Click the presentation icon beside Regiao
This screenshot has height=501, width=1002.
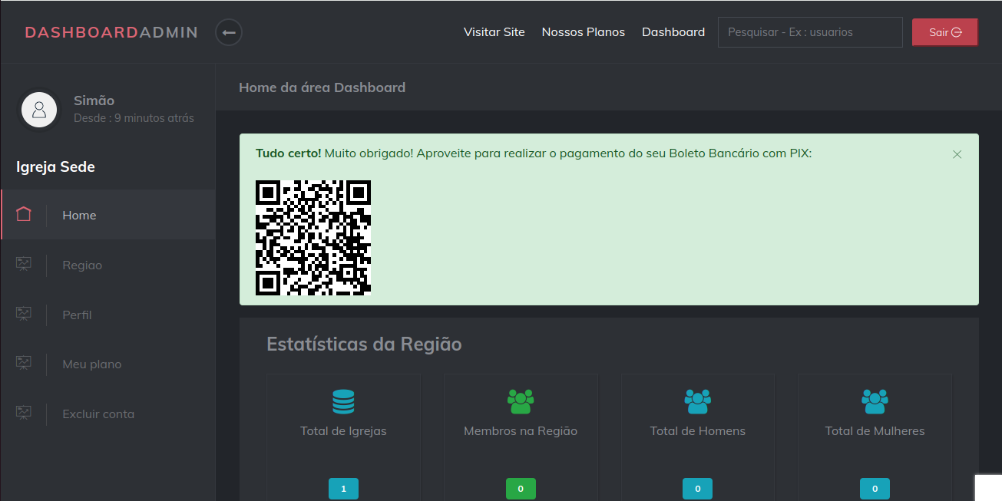[24, 265]
